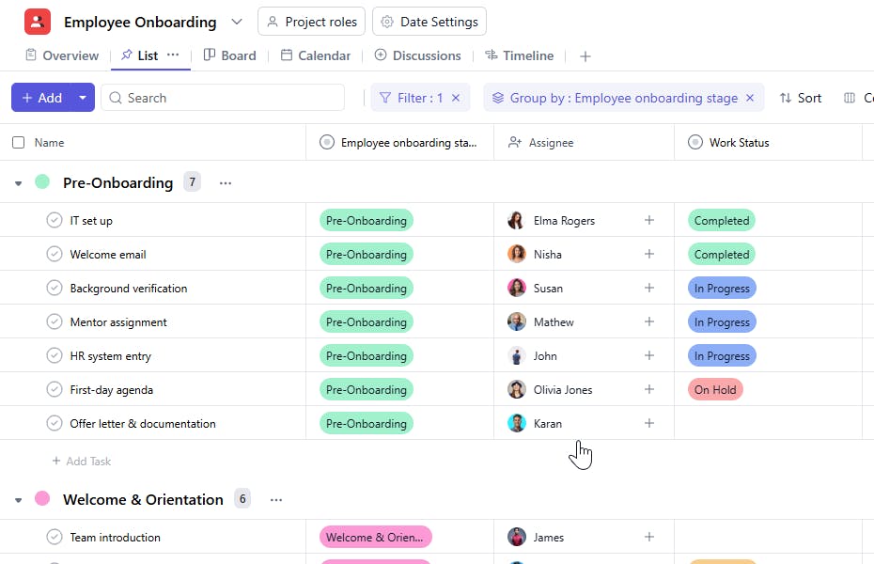The height and width of the screenshot is (564, 874).
Task: Switch to the Board tab
Action: [229, 55]
